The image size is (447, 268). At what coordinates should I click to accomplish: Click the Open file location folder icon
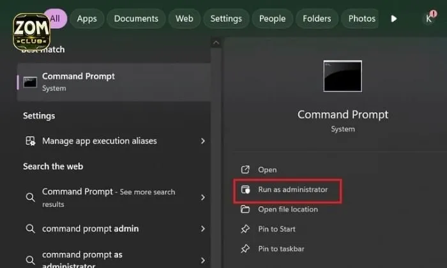[245, 209]
